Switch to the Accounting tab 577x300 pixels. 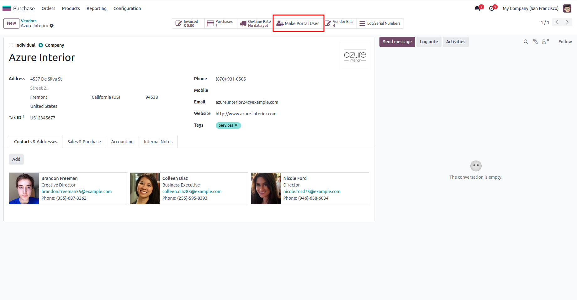point(122,142)
